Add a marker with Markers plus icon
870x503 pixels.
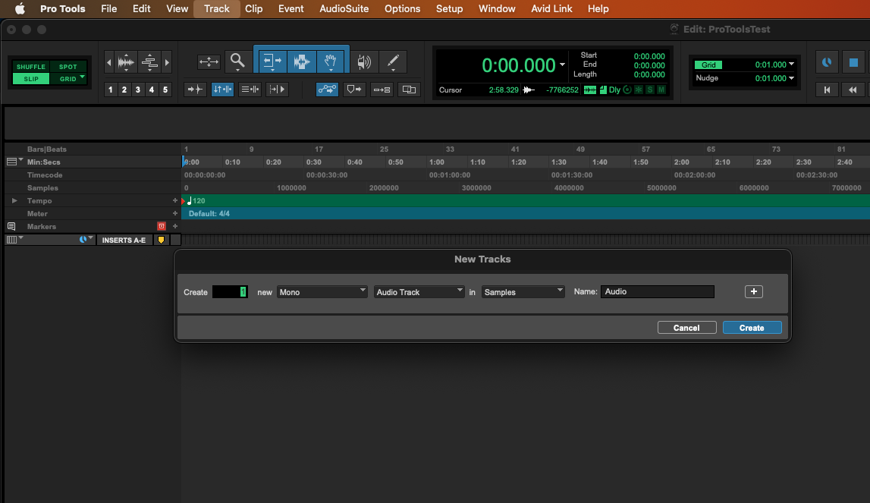(x=175, y=226)
